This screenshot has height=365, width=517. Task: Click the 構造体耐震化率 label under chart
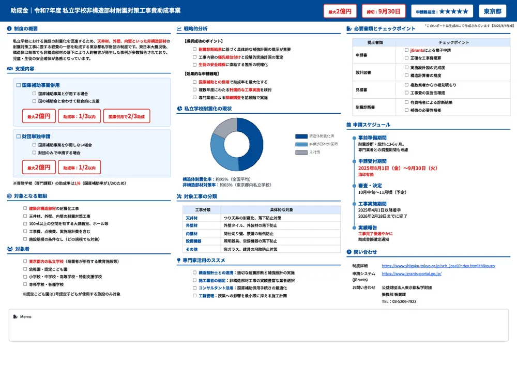tap(199, 179)
